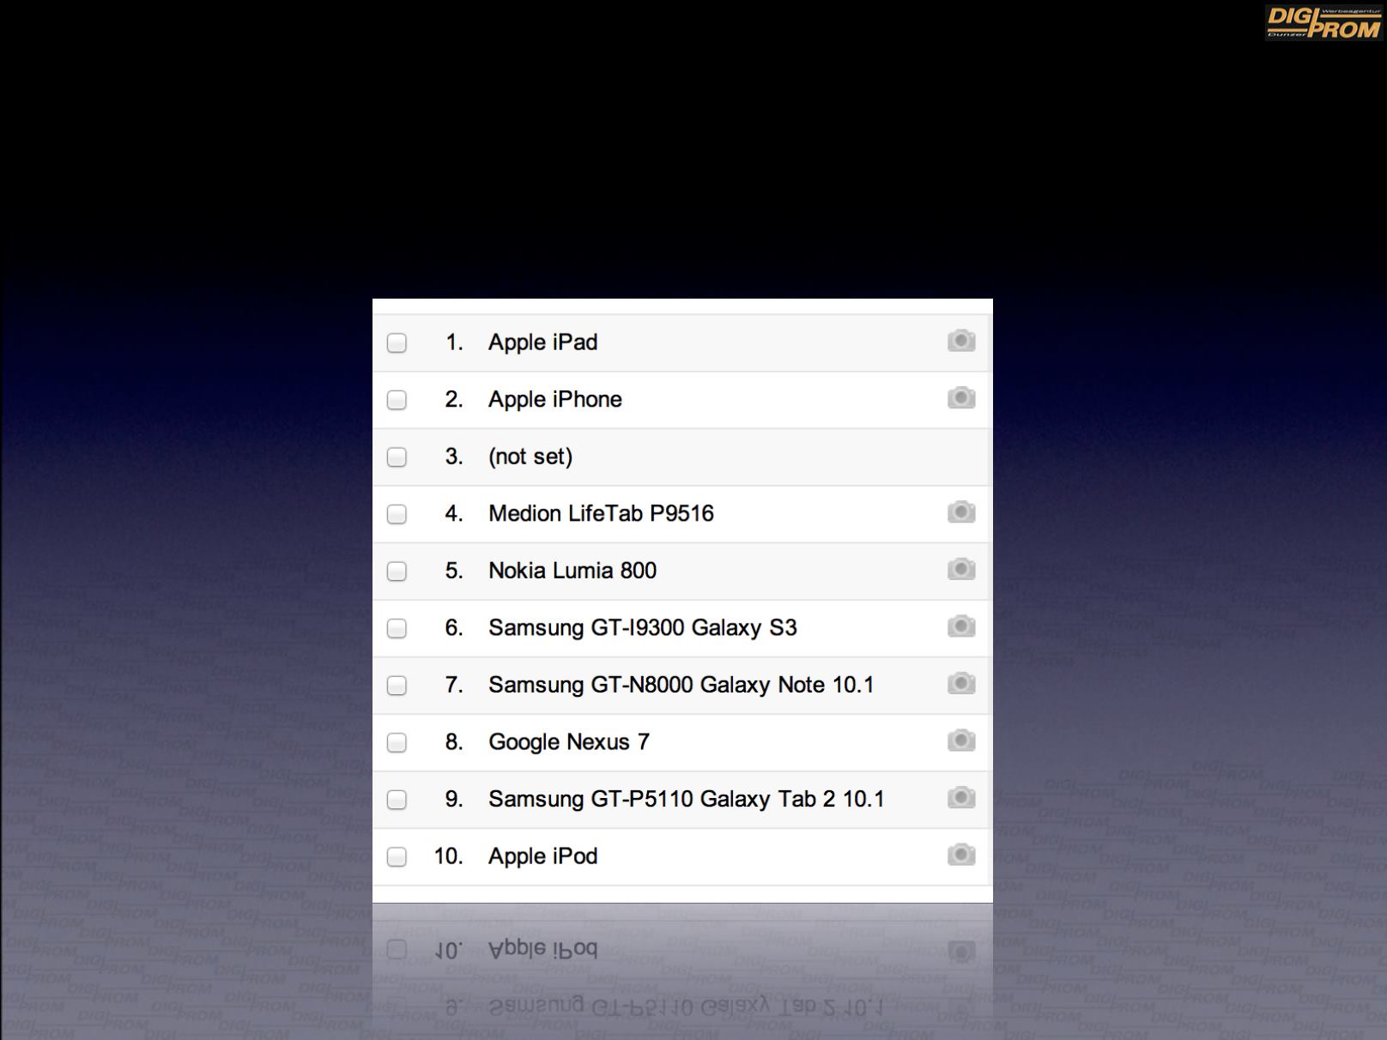The height and width of the screenshot is (1040, 1387).
Task: Tick the checkbox for Apple iPad
Action: tap(397, 343)
